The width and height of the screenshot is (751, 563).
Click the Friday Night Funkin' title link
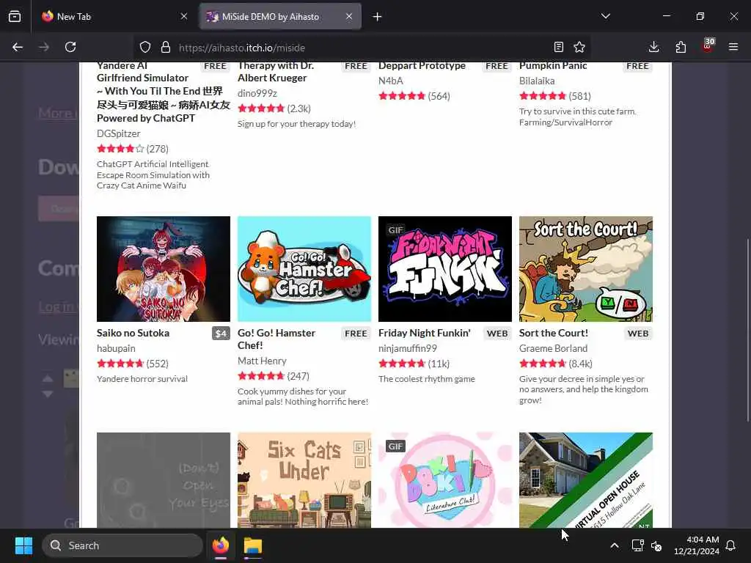pyautogui.click(x=425, y=334)
